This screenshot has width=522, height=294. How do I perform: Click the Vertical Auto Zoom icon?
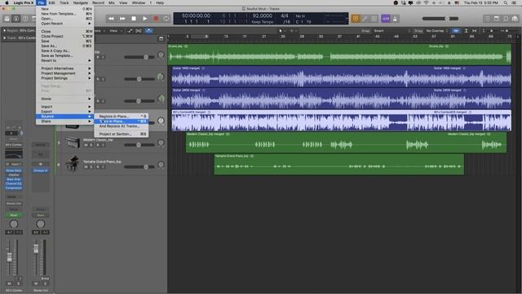point(466,31)
